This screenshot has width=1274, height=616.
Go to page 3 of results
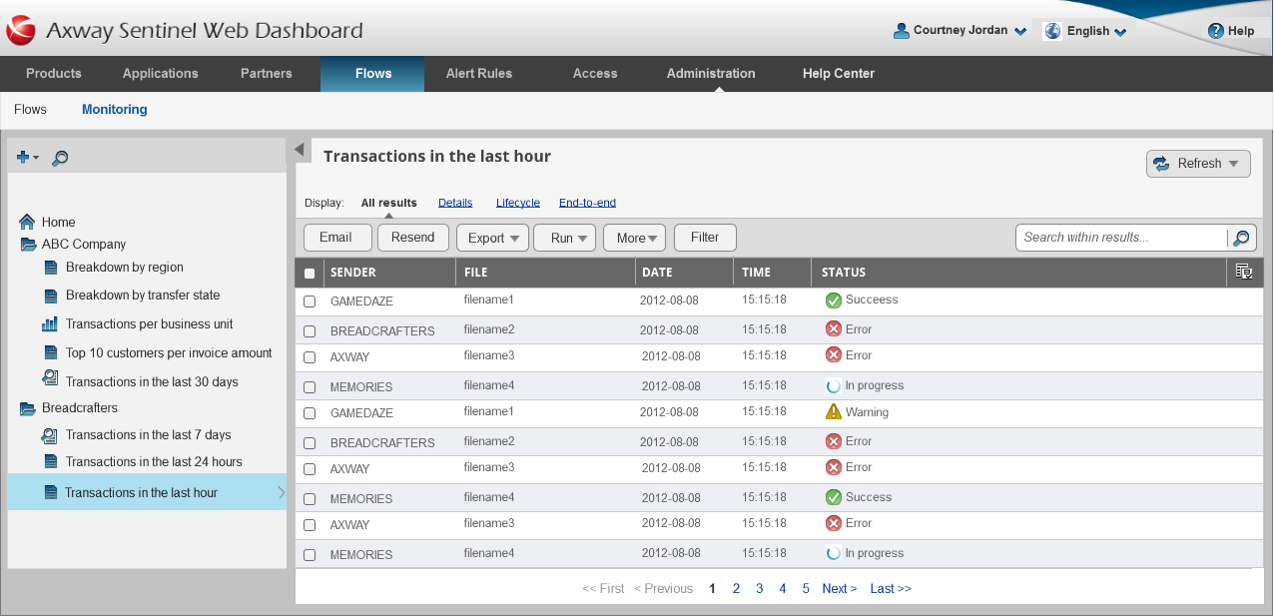pyautogui.click(x=760, y=589)
